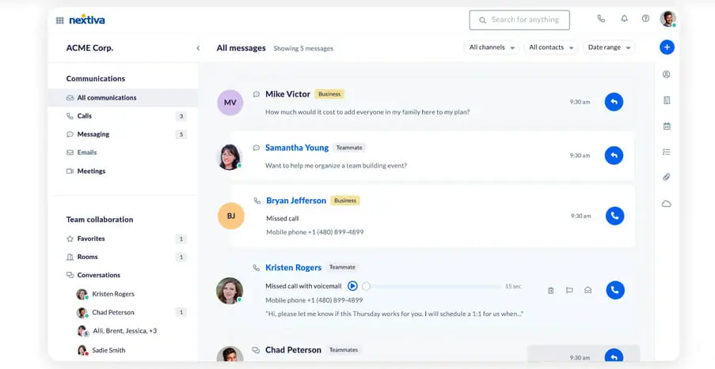Open the contacts icon in right rail

pos(666,74)
